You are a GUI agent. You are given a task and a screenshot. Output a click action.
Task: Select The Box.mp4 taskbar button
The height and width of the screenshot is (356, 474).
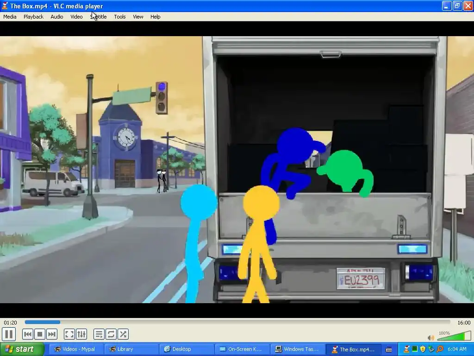click(353, 349)
